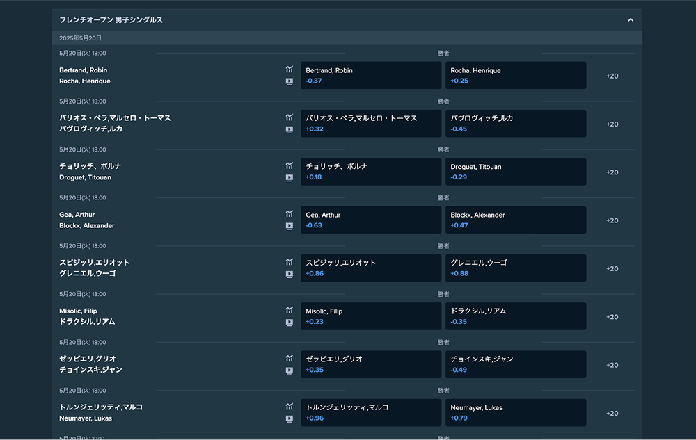The height and width of the screenshot is (440, 696).
Task: Click the フレンチオープン 男子シングルス title
Action: coord(111,20)
